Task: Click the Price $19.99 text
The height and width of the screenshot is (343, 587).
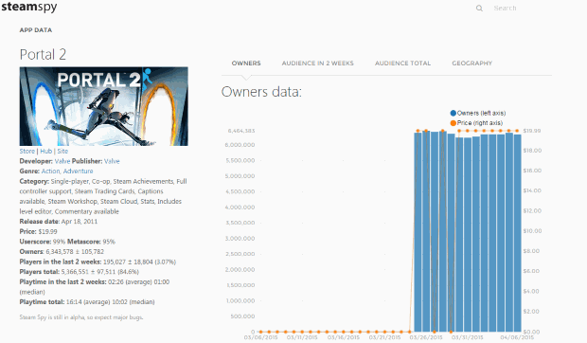Action: (x=38, y=232)
